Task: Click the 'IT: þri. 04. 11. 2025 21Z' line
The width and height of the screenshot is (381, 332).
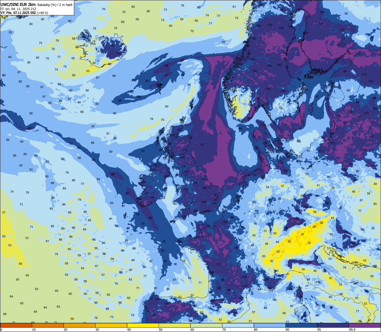Action: pos(18,9)
